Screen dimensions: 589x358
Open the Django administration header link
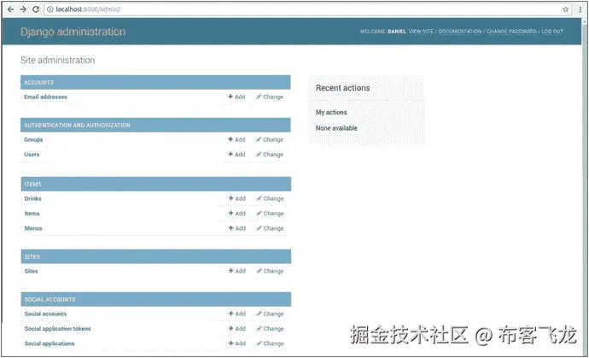click(73, 32)
